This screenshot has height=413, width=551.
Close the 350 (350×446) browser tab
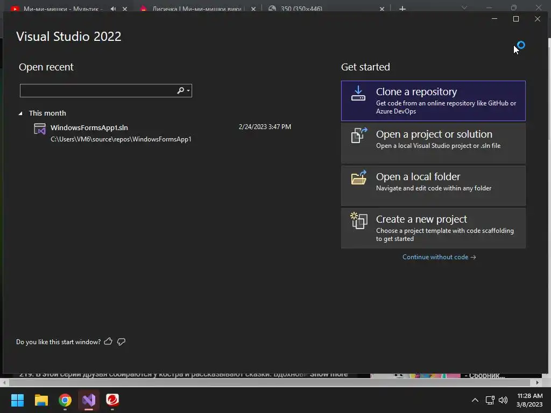click(382, 9)
